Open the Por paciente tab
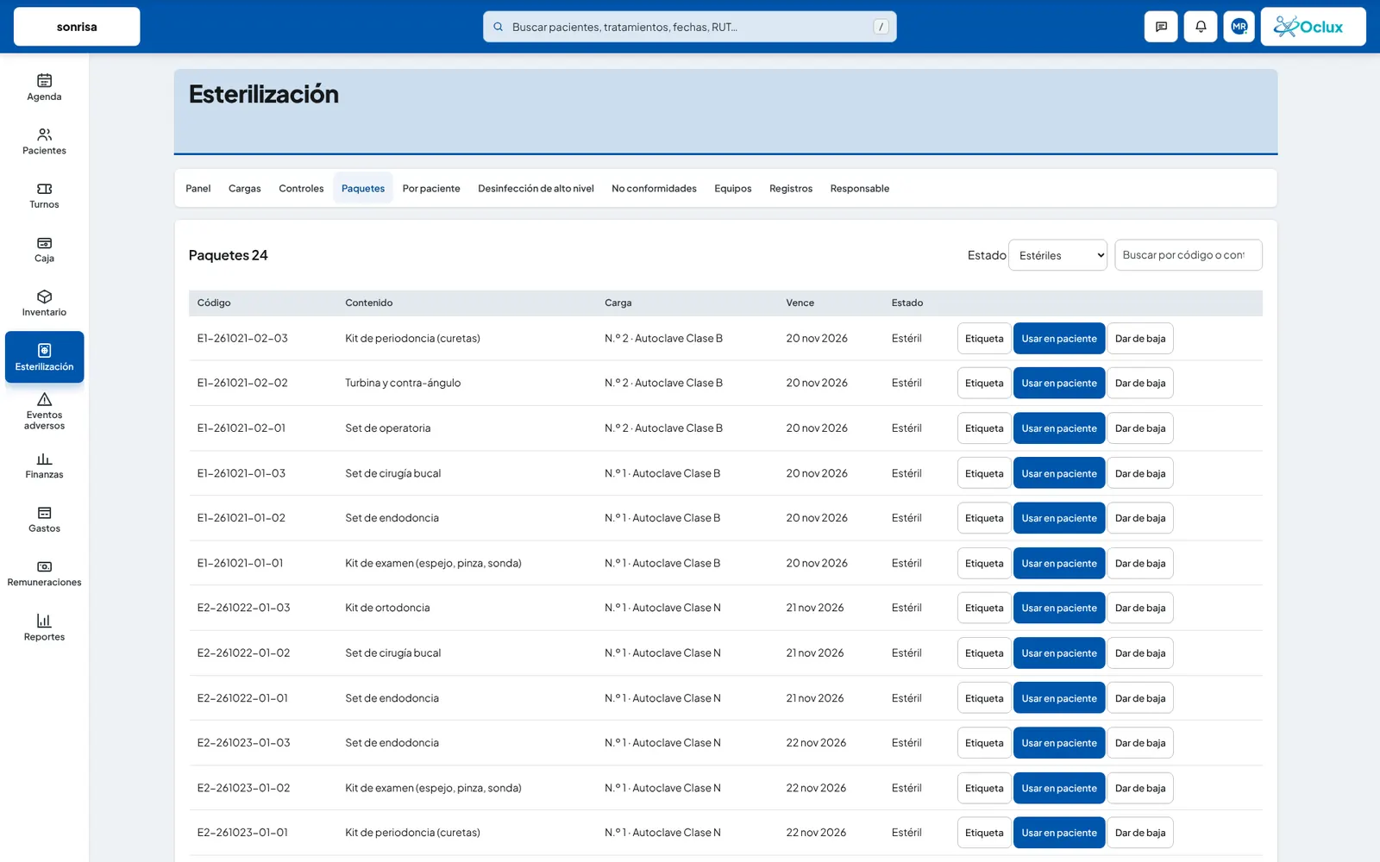 431,188
